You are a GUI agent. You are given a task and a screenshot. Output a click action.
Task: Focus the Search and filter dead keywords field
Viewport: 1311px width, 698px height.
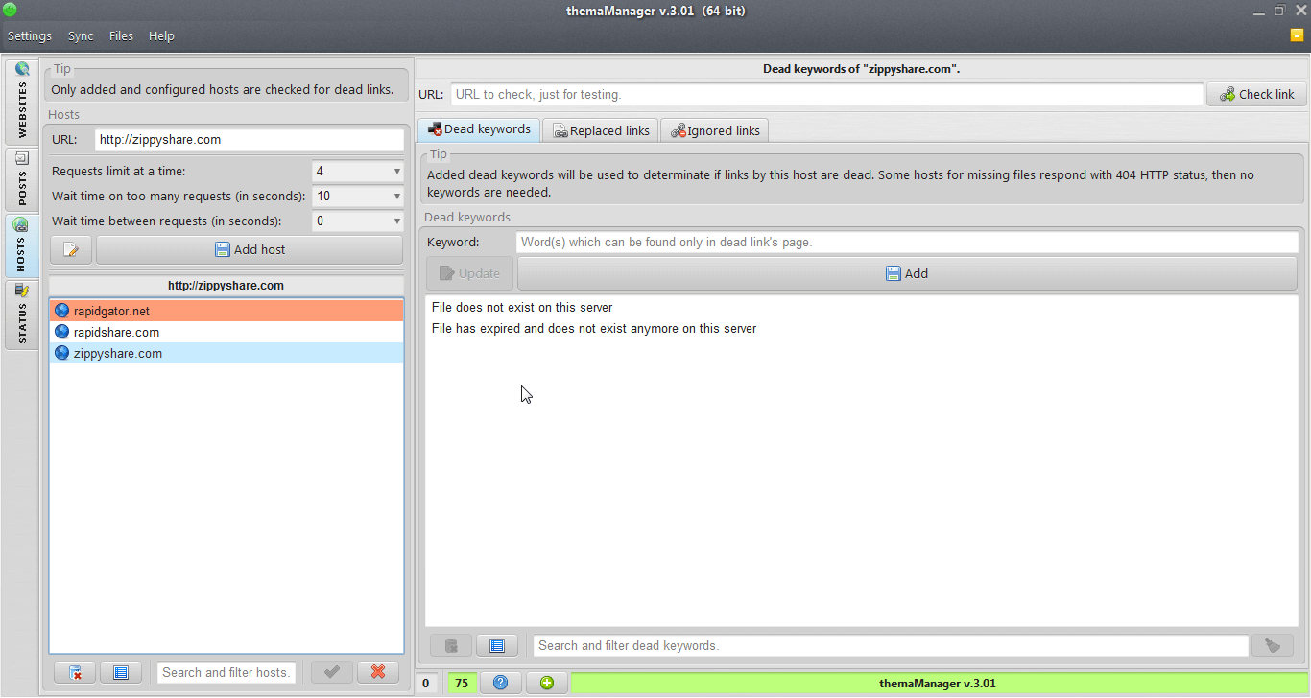[x=891, y=645]
